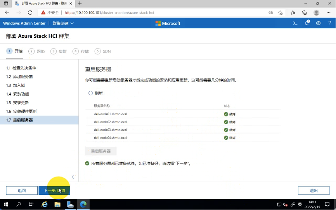
Task: Click the Edge browser taskbar icon
Action: pos(83,205)
